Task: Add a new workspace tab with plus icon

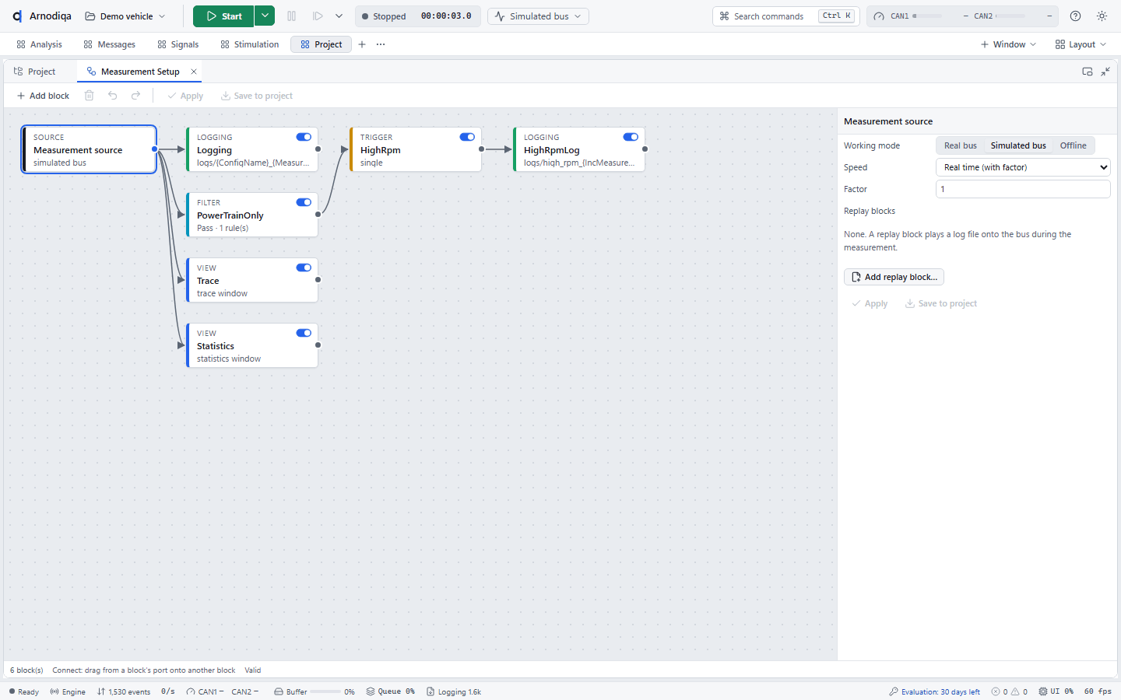Action: [x=362, y=44]
